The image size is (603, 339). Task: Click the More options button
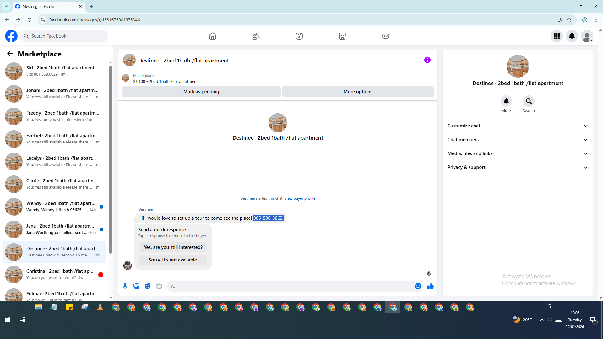click(x=358, y=92)
